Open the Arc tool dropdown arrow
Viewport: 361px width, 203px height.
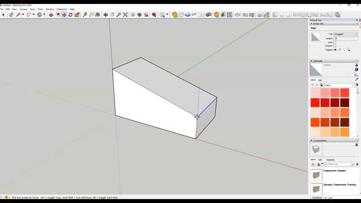tap(34, 15)
